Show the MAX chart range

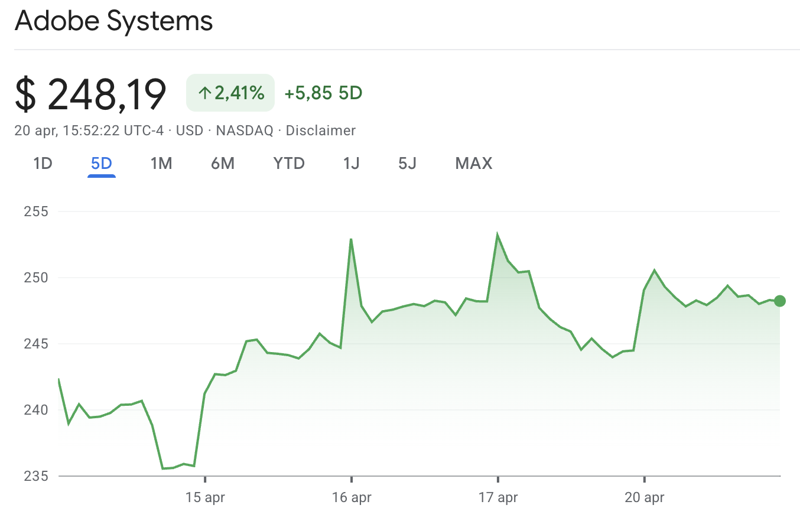[x=474, y=163]
